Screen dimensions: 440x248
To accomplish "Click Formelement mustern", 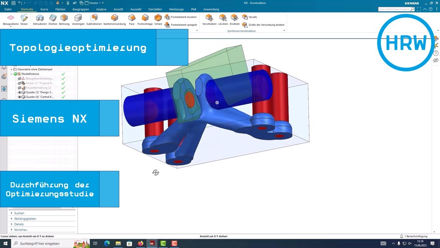I will (180, 17).
